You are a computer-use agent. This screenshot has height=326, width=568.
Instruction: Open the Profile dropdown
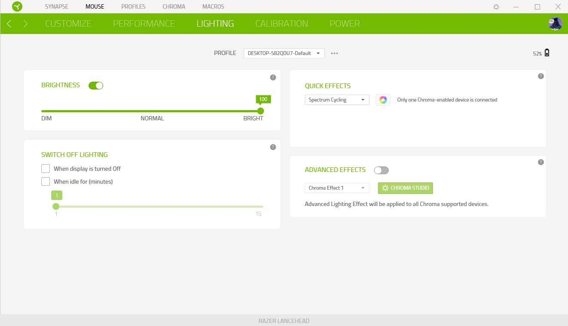[x=284, y=53]
